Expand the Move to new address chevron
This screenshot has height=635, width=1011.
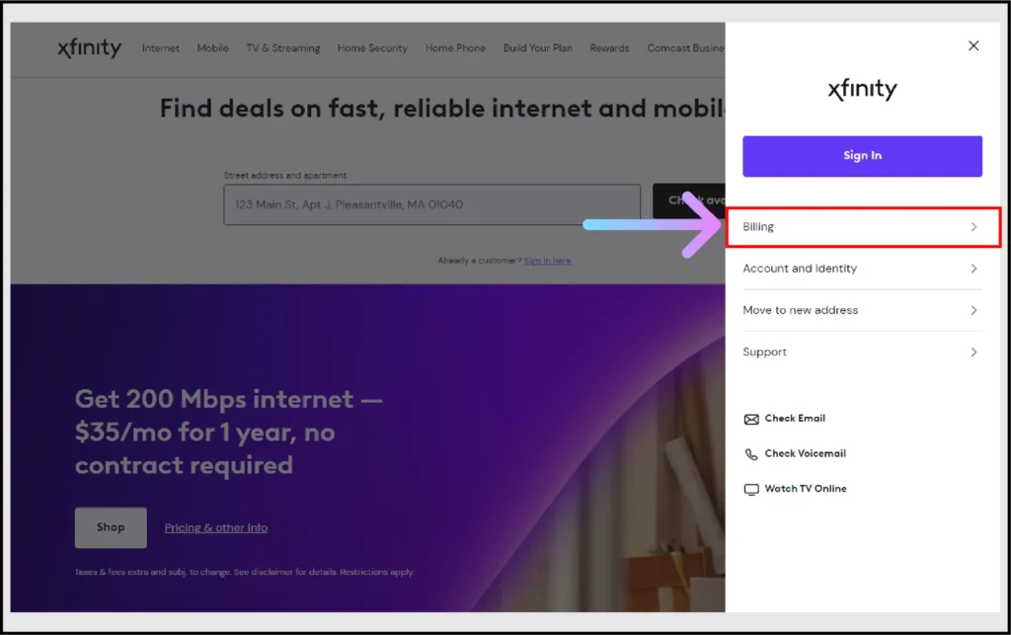click(973, 310)
